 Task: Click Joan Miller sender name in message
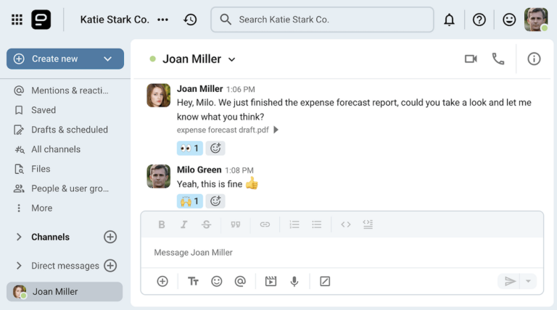pyautogui.click(x=199, y=88)
